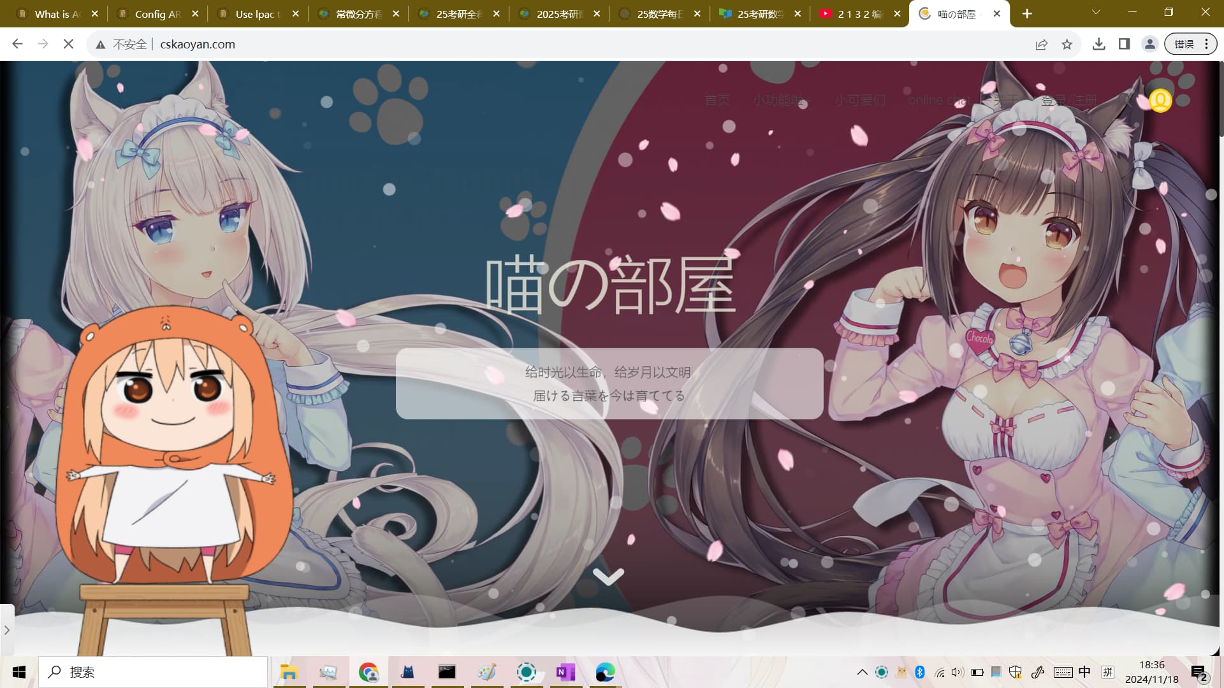Click the cat tray icon
The width and height of the screenshot is (1224, 688).
tap(901, 672)
